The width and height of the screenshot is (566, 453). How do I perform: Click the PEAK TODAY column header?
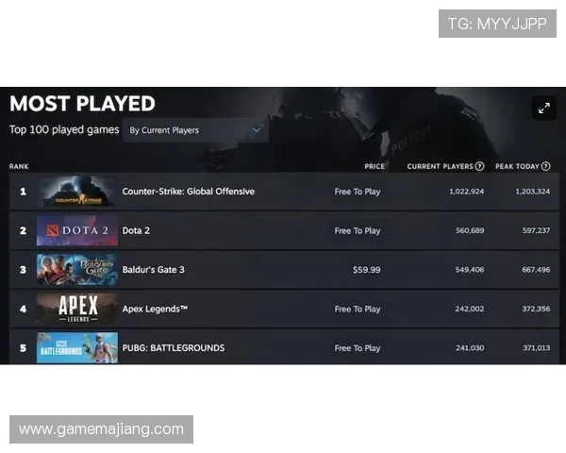517,166
